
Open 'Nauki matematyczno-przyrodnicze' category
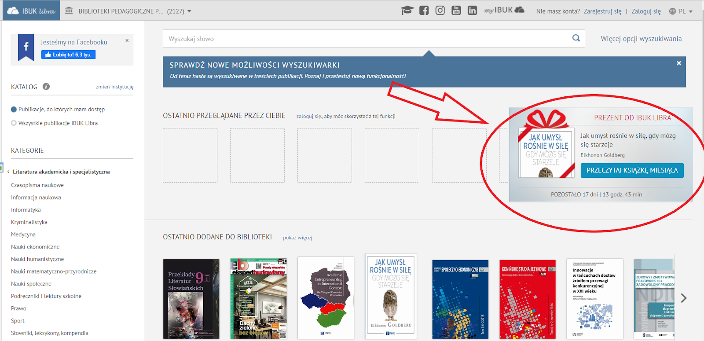pos(54,271)
